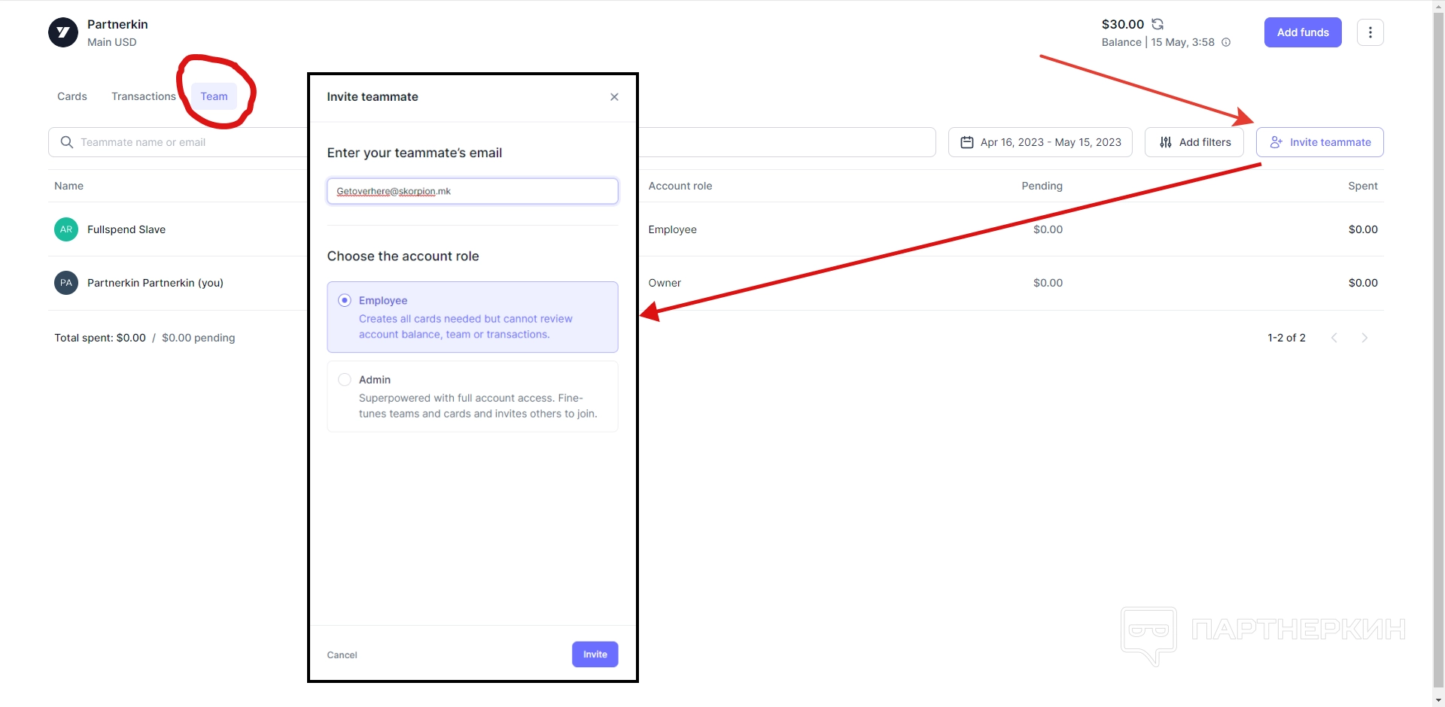Refresh the balance with the sync icon
Image resolution: width=1445 pixels, height=707 pixels.
pos(1158,24)
